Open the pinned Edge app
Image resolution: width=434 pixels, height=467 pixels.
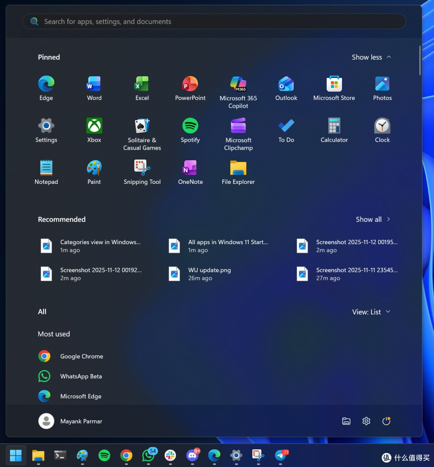pos(46,88)
